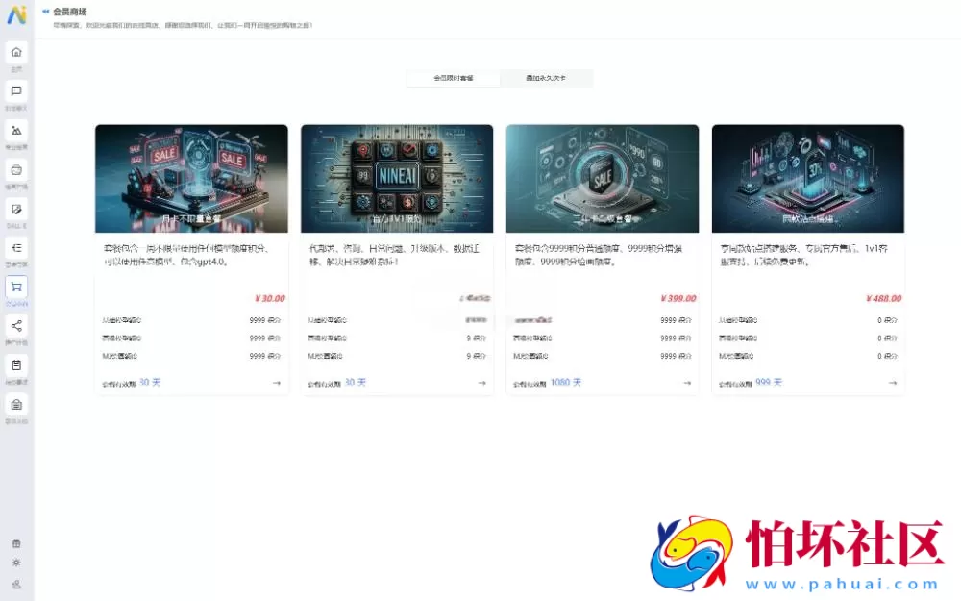Open the DALL·E pen icon in sidebar

pos(16,209)
